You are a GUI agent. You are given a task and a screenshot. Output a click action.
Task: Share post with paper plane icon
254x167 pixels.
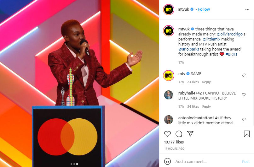pos(190,134)
